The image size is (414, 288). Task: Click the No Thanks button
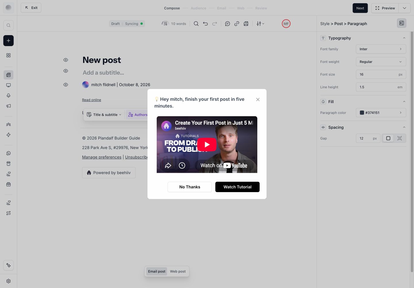190,187
